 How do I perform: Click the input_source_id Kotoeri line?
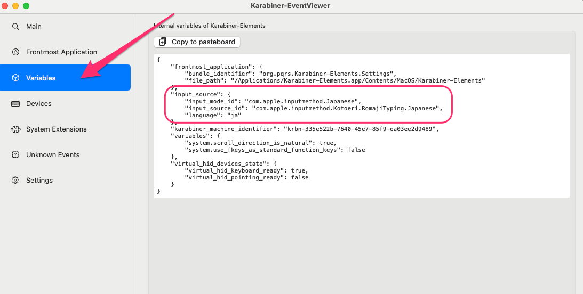(314, 109)
